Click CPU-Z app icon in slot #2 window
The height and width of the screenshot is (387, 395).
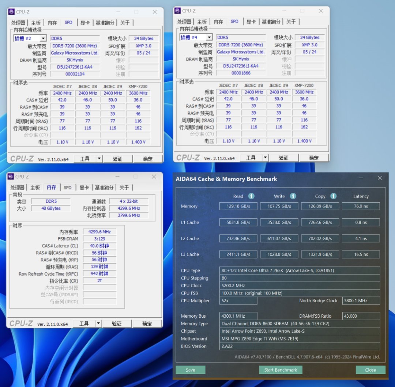pos(11,12)
